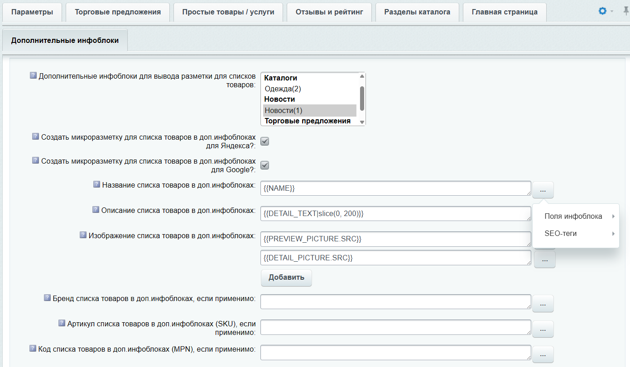Open help hint for product list name
The width and height of the screenshot is (630, 367).
96,184
